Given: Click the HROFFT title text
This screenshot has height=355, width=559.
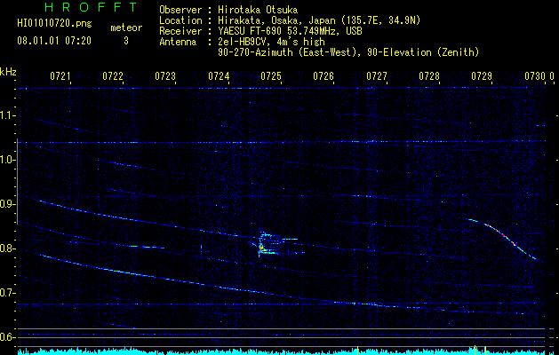Looking at the screenshot, I should click(91, 7).
